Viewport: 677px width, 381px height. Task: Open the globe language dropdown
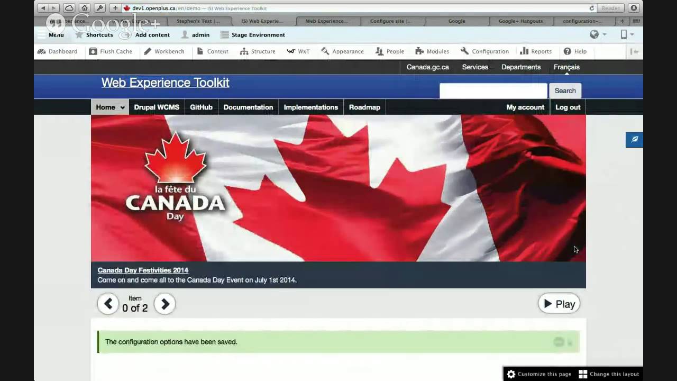pos(598,34)
